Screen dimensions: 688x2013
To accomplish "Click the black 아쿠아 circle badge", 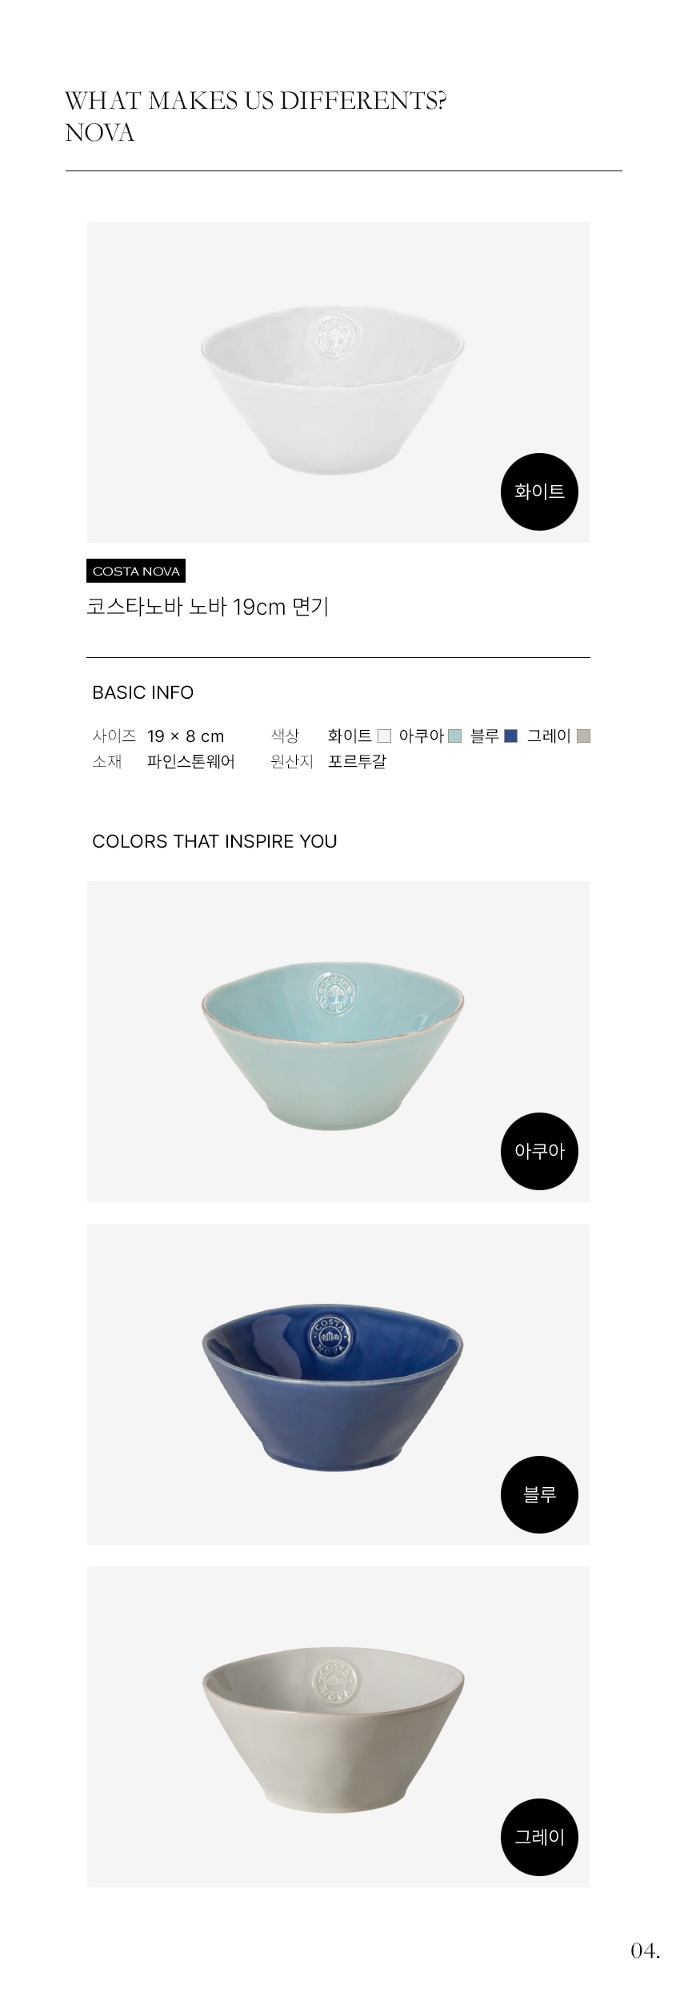I will click(539, 1151).
